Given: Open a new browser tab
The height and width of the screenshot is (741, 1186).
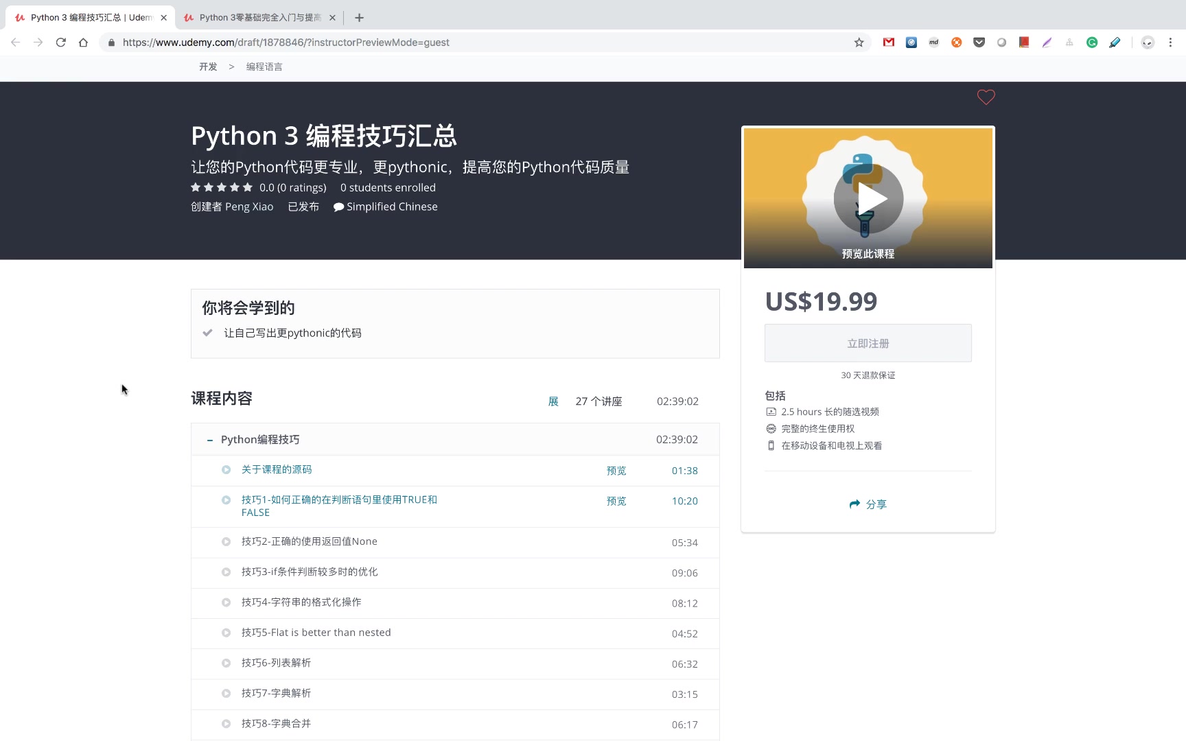Looking at the screenshot, I should tap(359, 18).
